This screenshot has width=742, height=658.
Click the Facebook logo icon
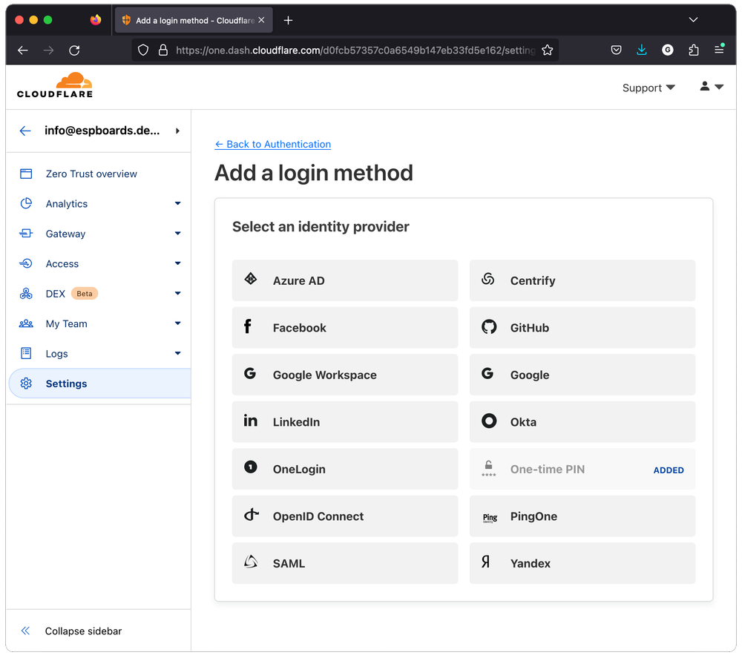[x=248, y=327]
